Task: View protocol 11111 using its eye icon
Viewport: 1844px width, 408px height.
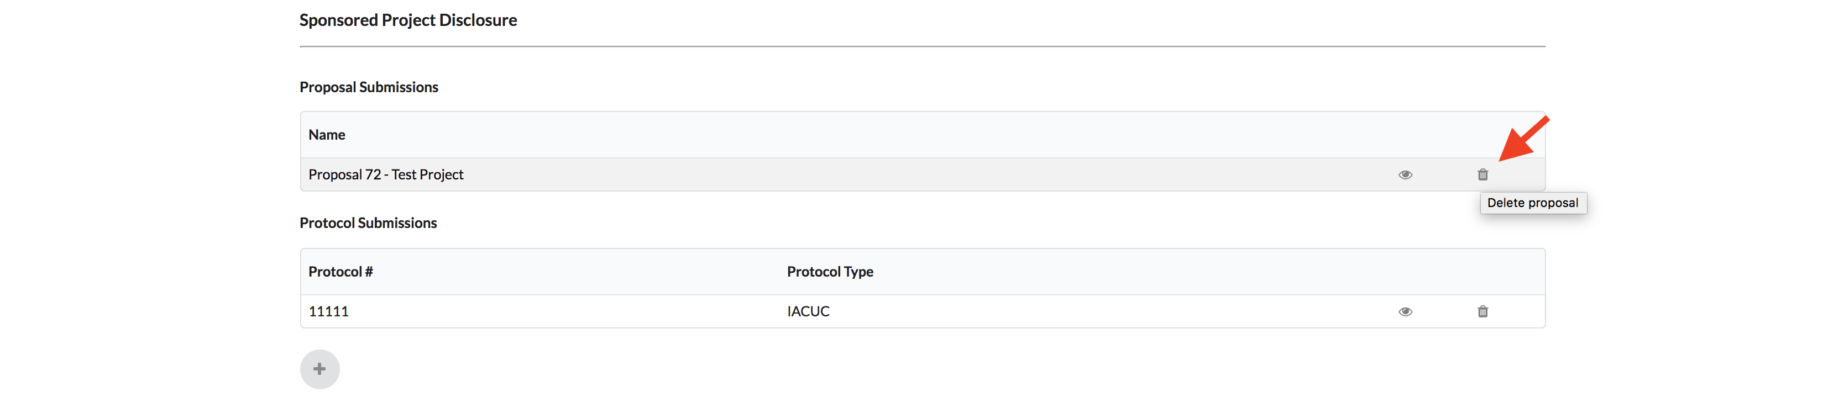Action: point(1405,311)
